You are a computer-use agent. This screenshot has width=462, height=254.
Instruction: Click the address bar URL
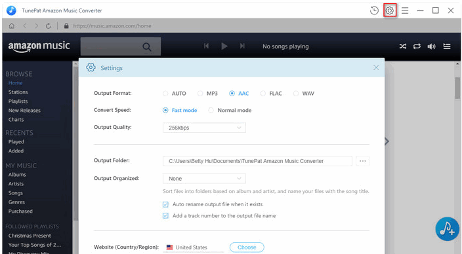(112, 26)
